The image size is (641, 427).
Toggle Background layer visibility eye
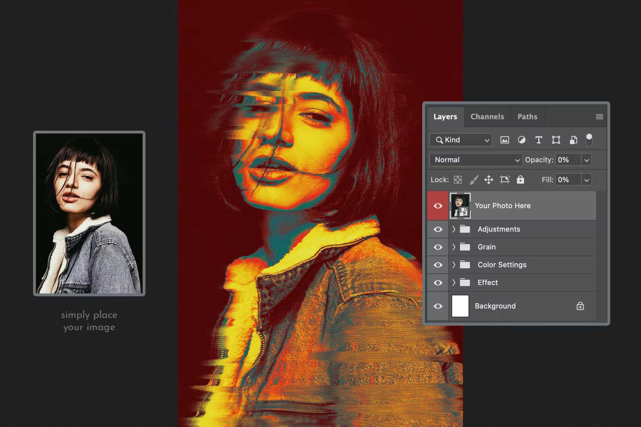point(438,306)
